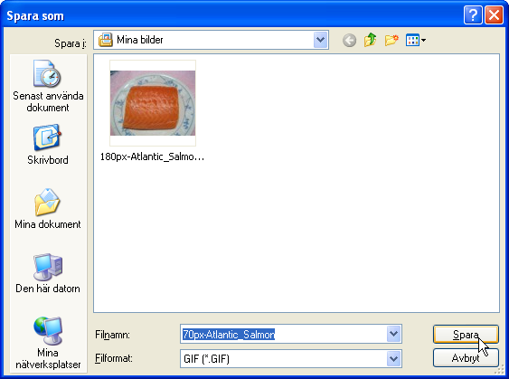Go to Skrivbord location
This screenshot has width=509, height=379.
pos(48,145)
